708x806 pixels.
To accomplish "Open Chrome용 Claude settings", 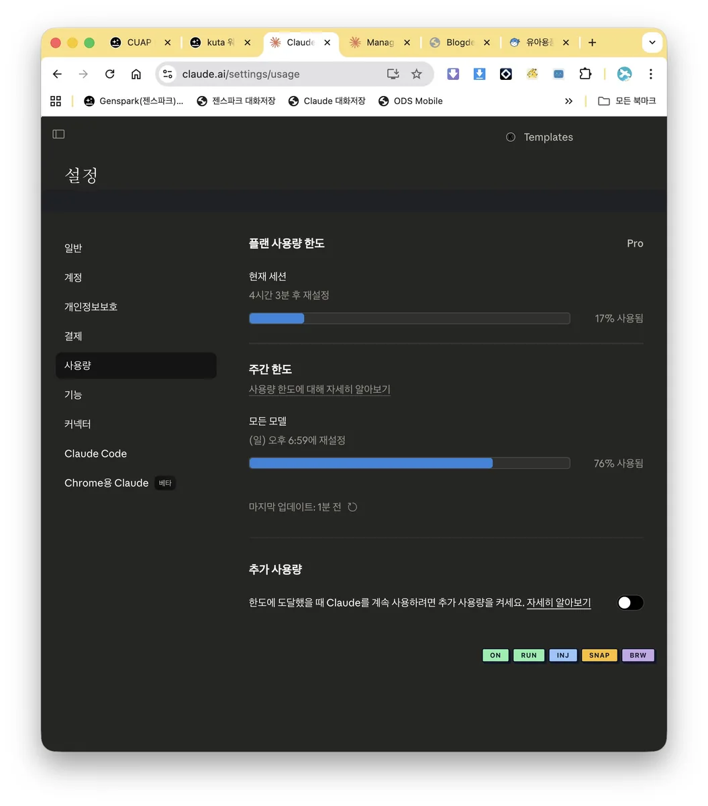I will (136, 483).
